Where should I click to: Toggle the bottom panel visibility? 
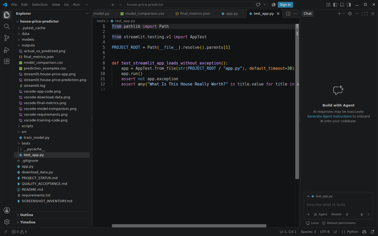click(342, 5)
